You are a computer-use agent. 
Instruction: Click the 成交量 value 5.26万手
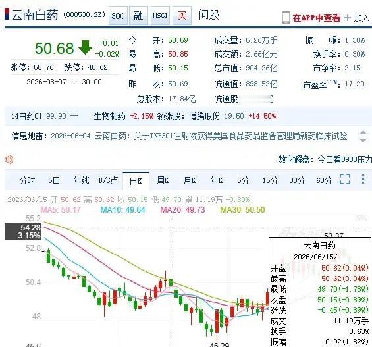tap(261, 41)
